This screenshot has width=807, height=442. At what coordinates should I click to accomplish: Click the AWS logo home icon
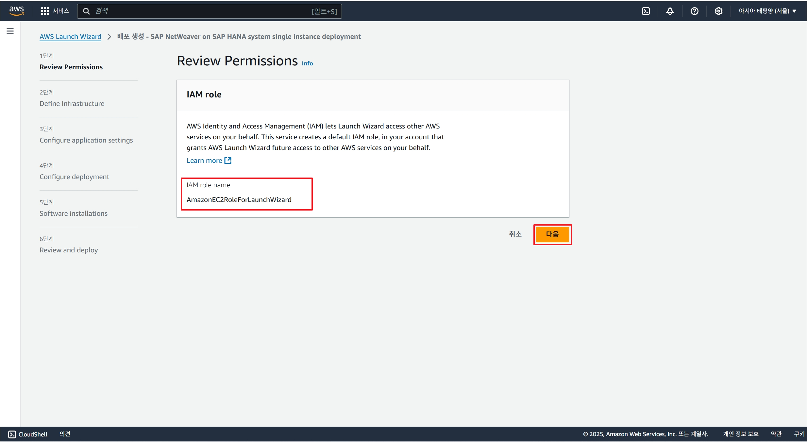(17, 11)
